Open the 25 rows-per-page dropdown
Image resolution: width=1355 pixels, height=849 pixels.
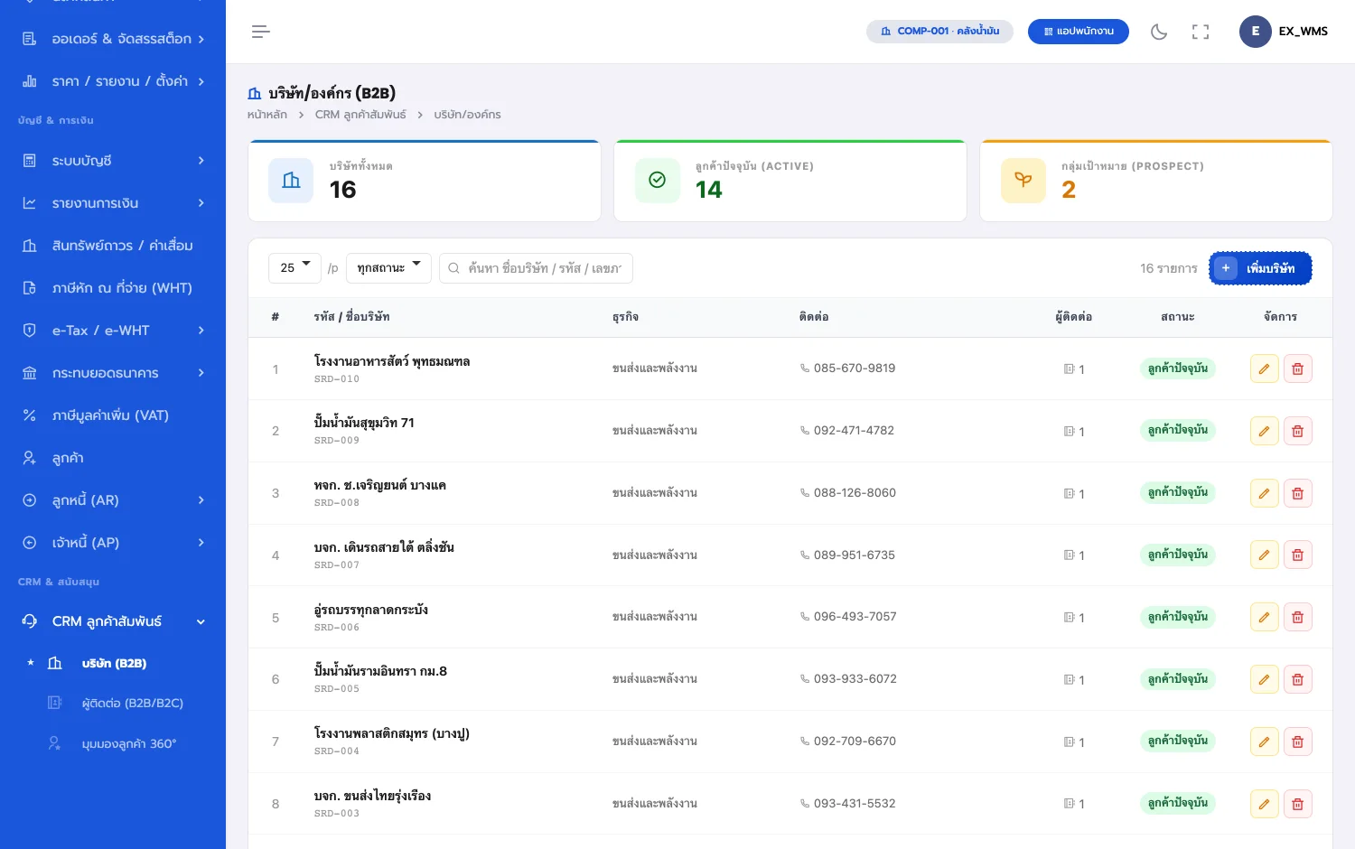click(294, 268)
